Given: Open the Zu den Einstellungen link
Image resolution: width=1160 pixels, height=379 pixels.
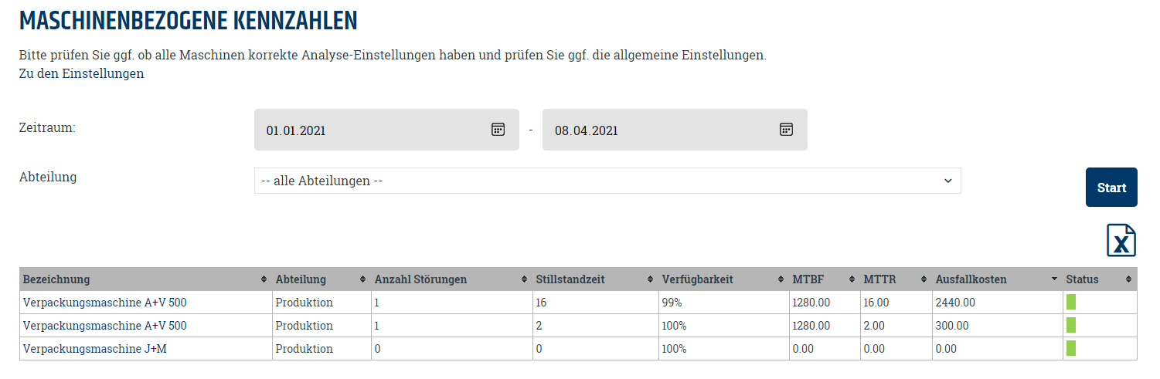Looking at the screenshot, I should [81, 74].
